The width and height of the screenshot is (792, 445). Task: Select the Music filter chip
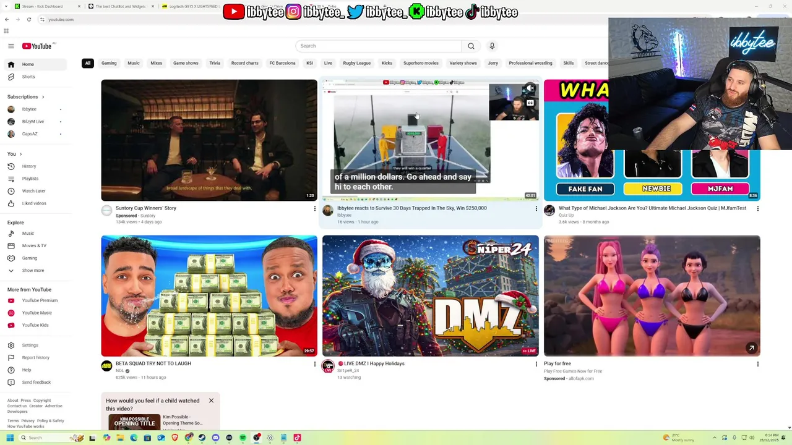pos(134,63)
